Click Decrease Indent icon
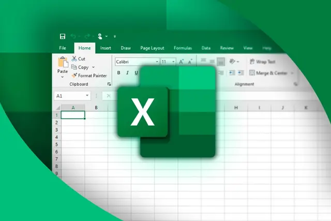This screenshot has height=221, width=331. [232, 73]
